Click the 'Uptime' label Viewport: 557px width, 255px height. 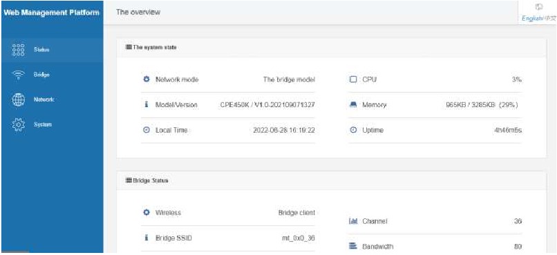[372, 130]
